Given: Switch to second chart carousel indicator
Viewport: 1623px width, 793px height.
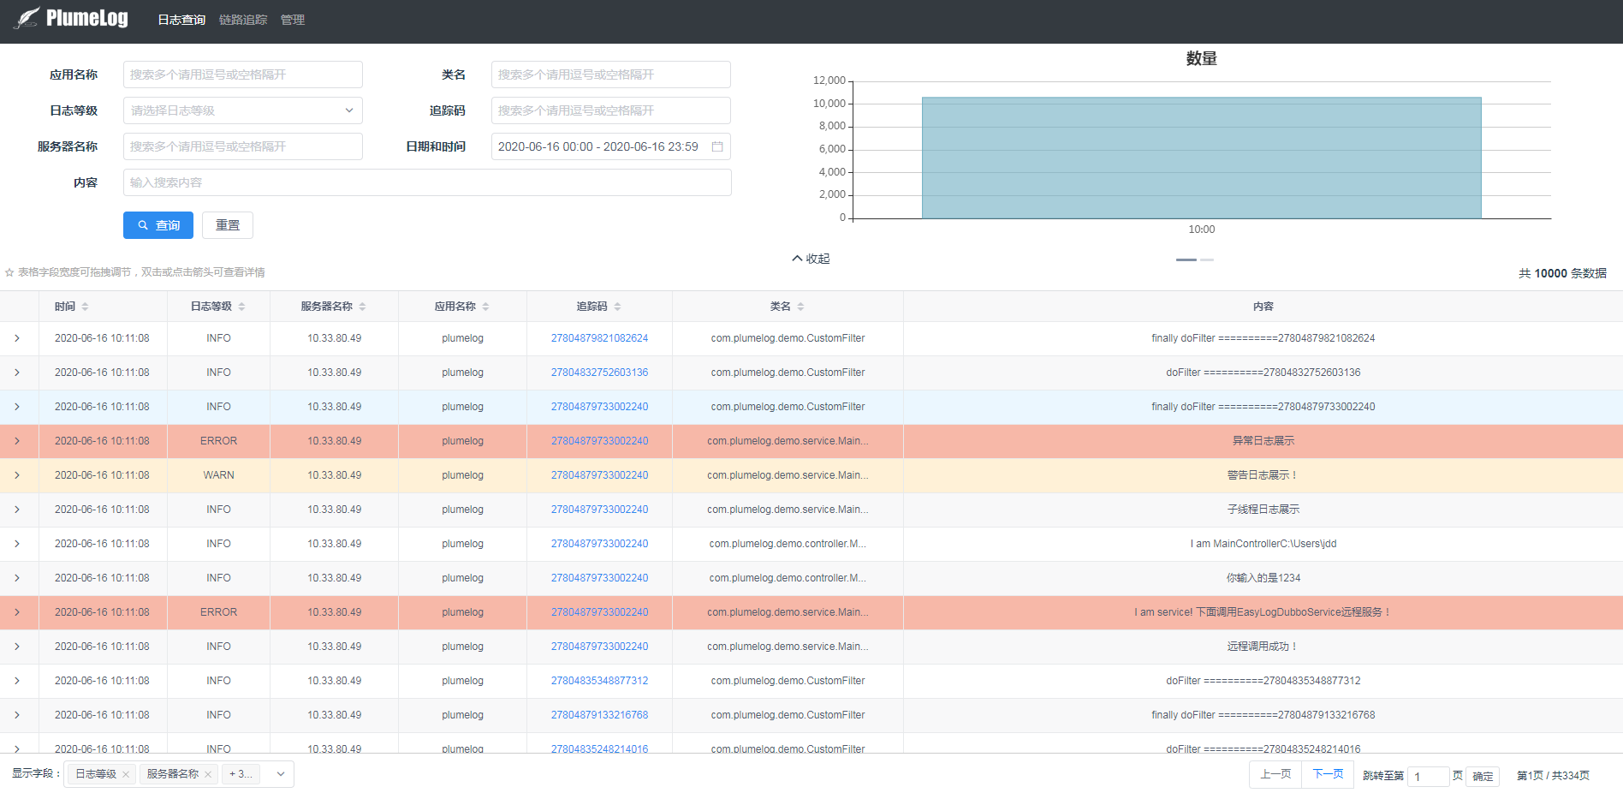Looking at the screenshot, I should click(1207, 259).
